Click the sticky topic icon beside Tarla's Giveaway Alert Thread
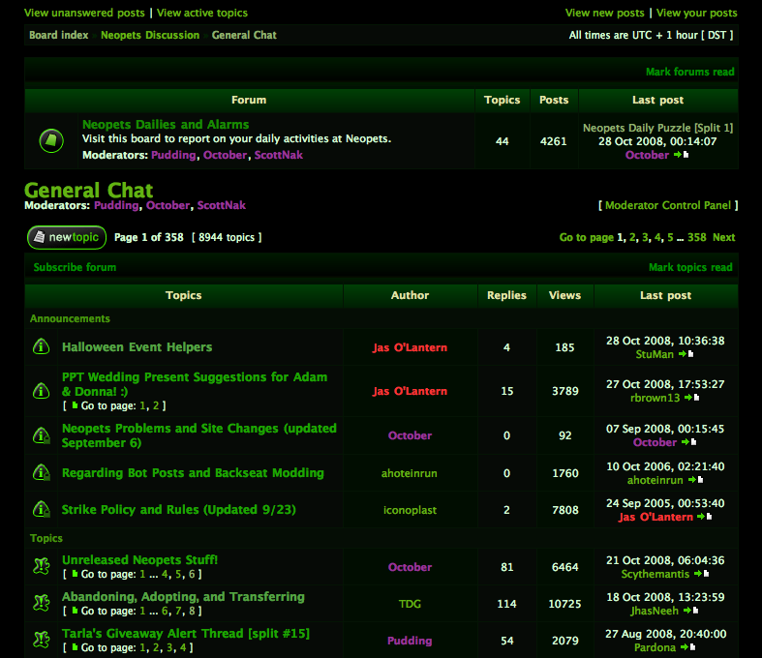Viewport: 762px width, 658px height. [42, 640]
